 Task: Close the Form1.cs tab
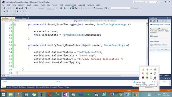pyautogui.click(x=14, y=18)
